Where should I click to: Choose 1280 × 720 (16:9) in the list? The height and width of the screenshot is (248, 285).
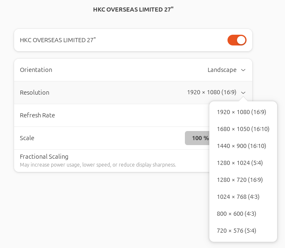pos(239,180)
